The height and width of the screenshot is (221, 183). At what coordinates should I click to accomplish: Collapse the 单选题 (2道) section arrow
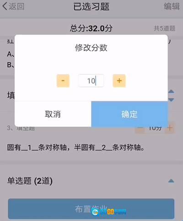point(171,181)
